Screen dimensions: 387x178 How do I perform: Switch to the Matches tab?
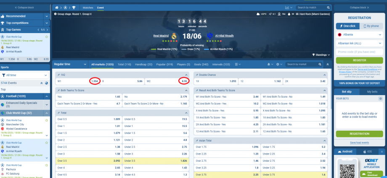88,8
